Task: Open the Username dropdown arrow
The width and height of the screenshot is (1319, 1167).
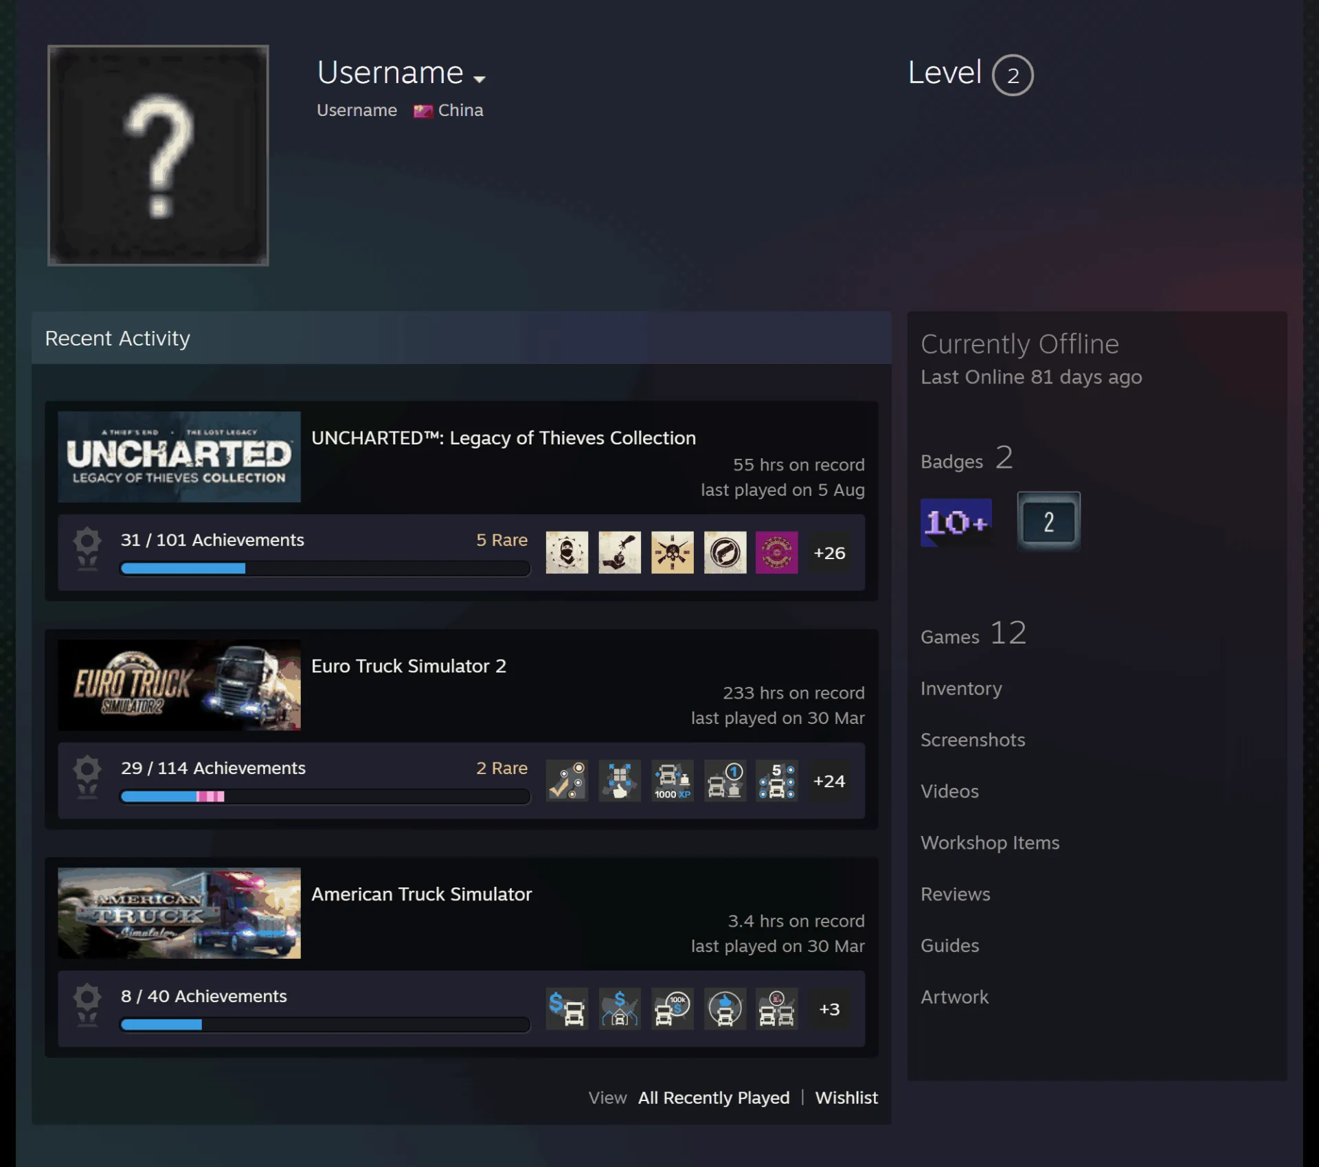Action: click(480, 79)
